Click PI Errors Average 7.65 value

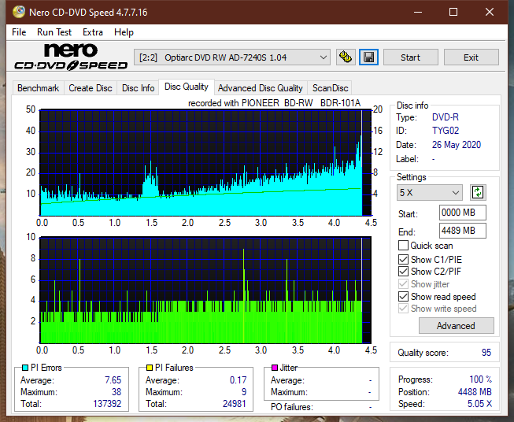pyautogui.click(x=113, y=380)
